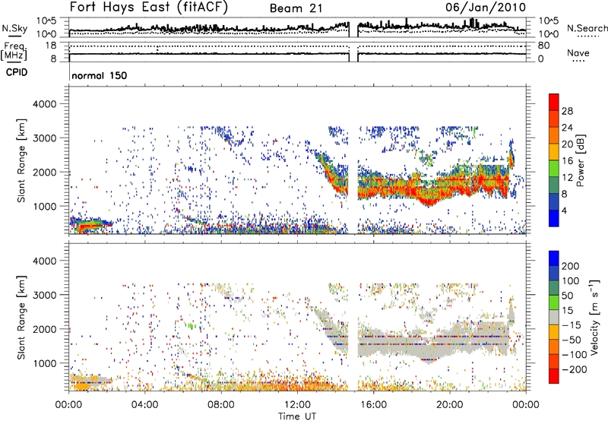Click the '16:00' time axis tick label
Viewport: 608px width, 421px height.
373,405
